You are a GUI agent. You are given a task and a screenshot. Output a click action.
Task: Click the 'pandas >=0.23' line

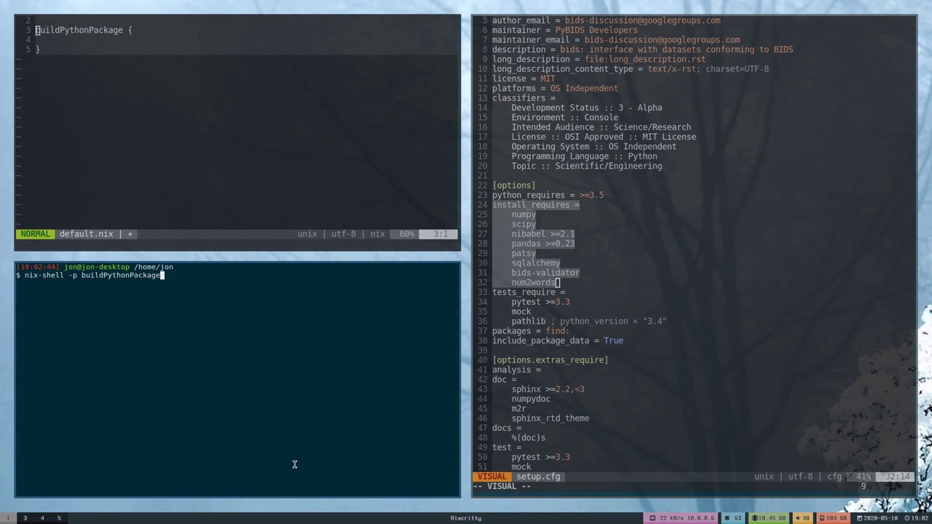click(542, 244)
